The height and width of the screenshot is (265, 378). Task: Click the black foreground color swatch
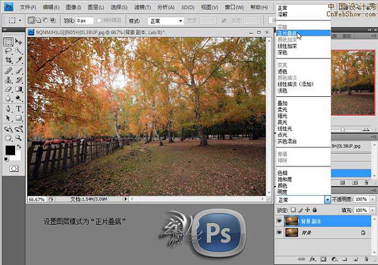coord(9,150)
